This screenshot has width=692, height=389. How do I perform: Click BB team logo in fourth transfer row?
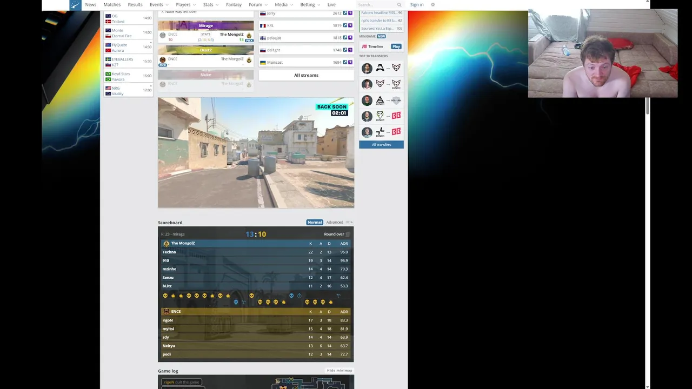pyautogui.click(x=396, y=116)
